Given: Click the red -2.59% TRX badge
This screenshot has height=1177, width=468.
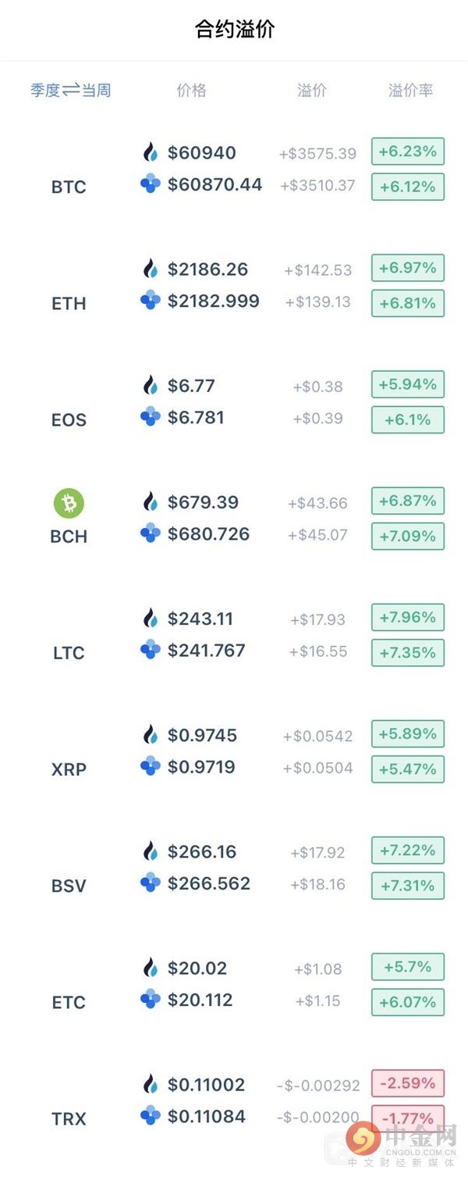Looking at the screenshot, I should [x=408, y=1083].
